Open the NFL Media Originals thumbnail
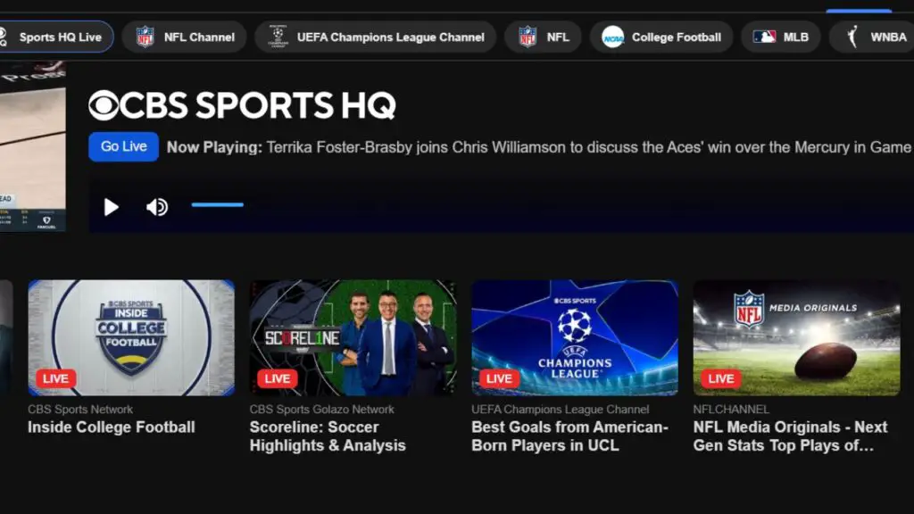The width and height of the screenshot is (914, 514). coord(796,337)
